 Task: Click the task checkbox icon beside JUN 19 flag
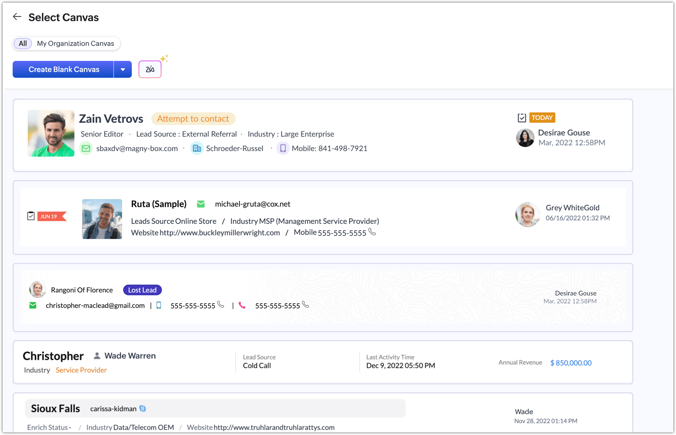[31, 216]
